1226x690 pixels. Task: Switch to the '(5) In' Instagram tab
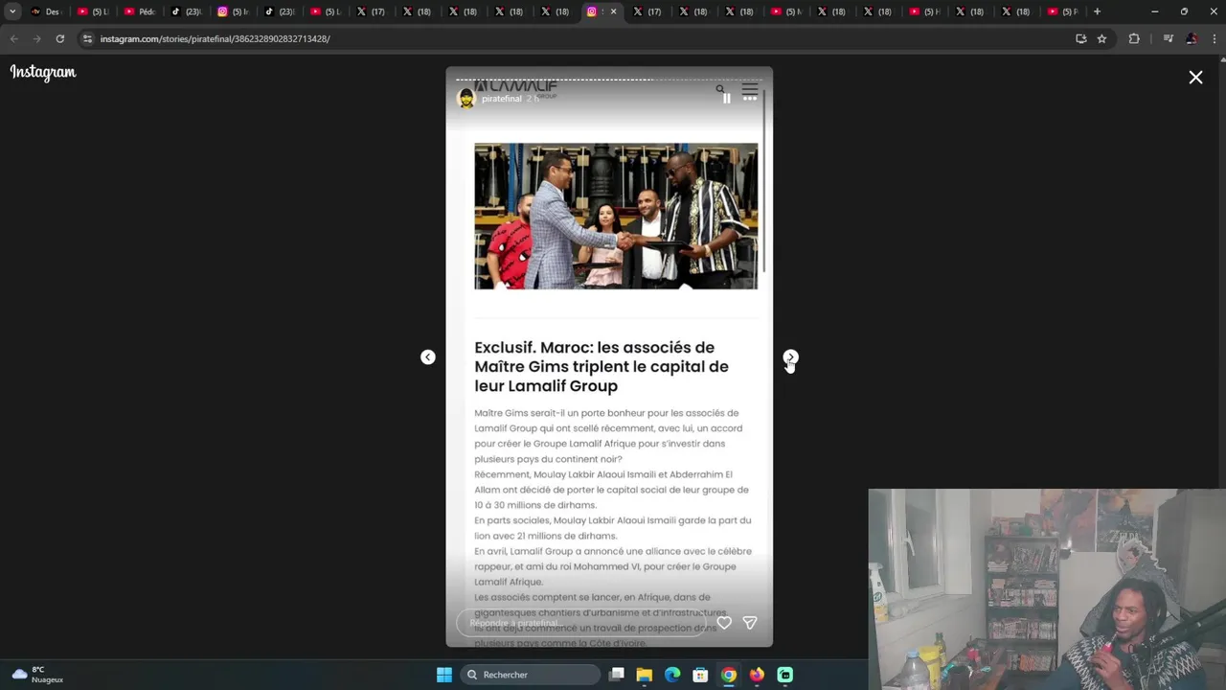point(232,11)
